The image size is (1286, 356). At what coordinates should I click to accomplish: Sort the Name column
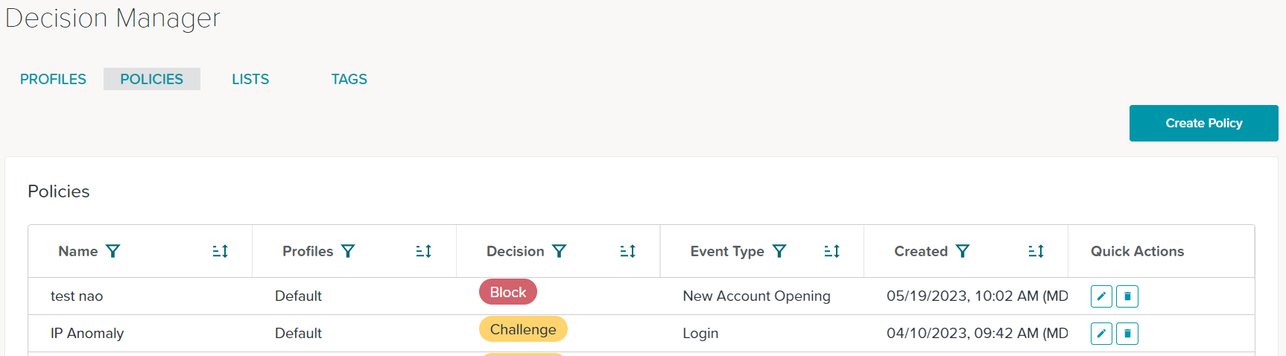tap(221, 251)
